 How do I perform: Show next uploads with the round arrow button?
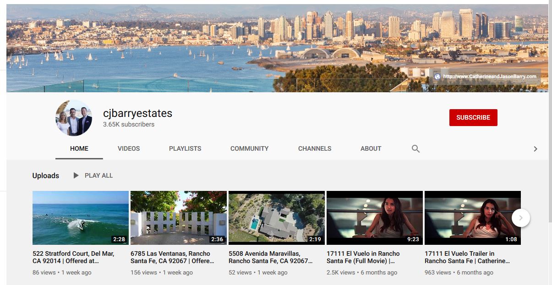coord(521,218)
